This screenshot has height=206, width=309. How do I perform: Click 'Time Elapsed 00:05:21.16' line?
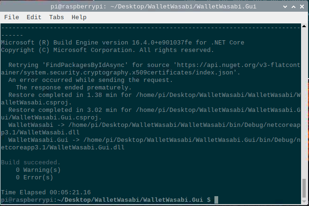pos(46,192)
